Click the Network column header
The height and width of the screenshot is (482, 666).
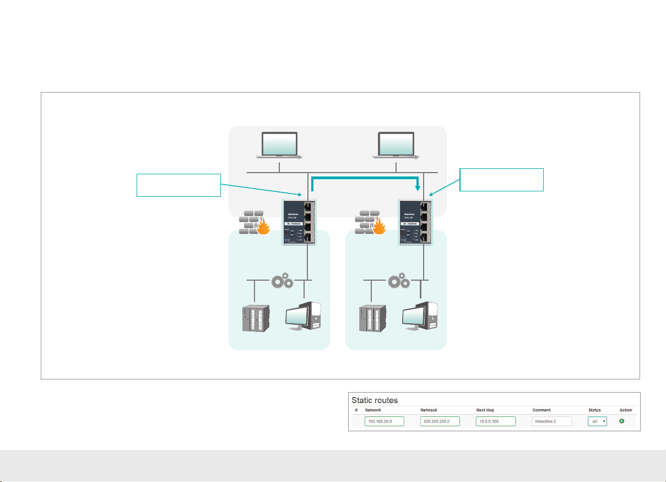click(373, 410)
